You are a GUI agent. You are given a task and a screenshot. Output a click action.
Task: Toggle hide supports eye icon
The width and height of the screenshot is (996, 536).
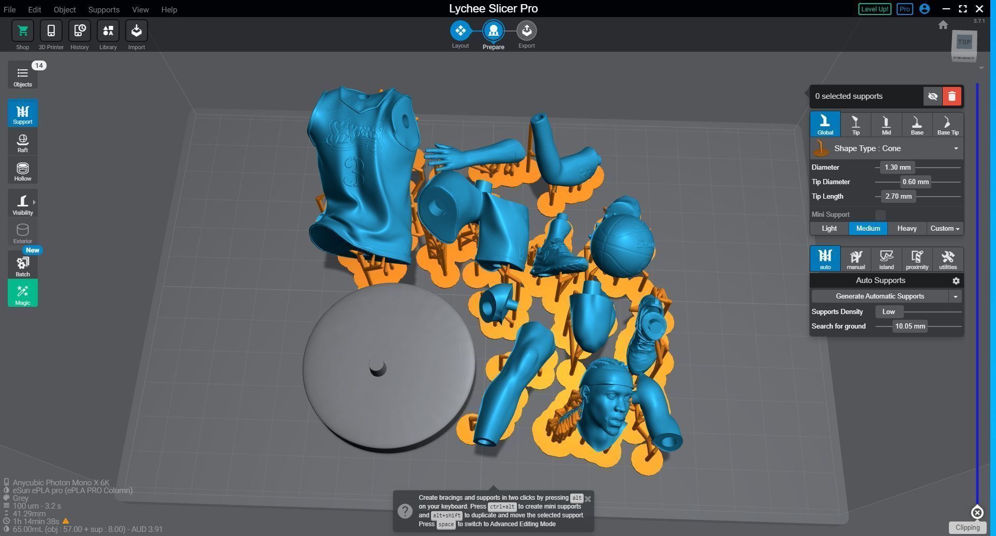pyautogui.click(x=932, y=96)
